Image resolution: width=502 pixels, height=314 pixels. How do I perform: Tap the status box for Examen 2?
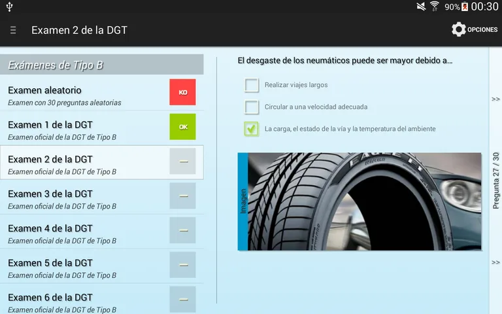[x=182, y=161]
